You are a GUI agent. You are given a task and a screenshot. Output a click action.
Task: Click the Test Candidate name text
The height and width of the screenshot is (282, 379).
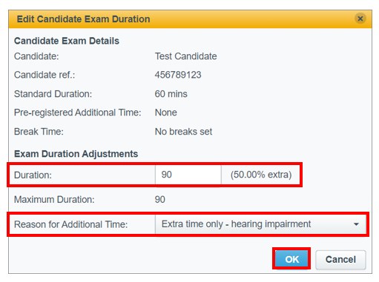(x=186, y=56)
